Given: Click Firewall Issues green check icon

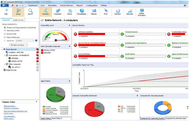Looking at the screenshot, I should [122, 34].
